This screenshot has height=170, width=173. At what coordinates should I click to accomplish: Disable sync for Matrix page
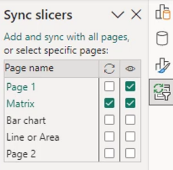[109, 103]
